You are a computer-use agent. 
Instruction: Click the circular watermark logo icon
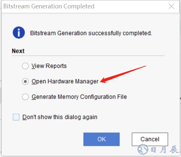143,149
